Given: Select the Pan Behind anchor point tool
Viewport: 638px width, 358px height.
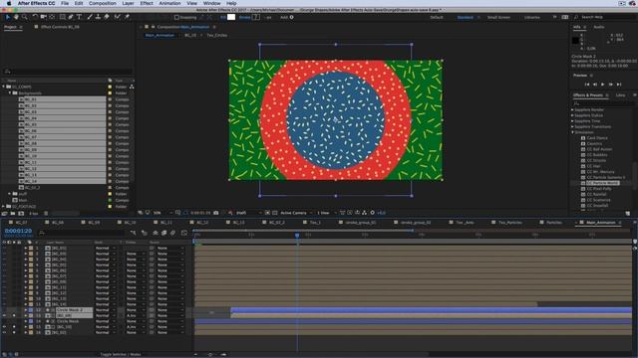Looking at the screenshot, I should 52,17.
